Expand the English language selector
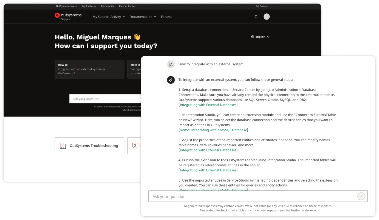Viewport: 379px width, 220px height. pyautogui.click(x=260, y=37)
